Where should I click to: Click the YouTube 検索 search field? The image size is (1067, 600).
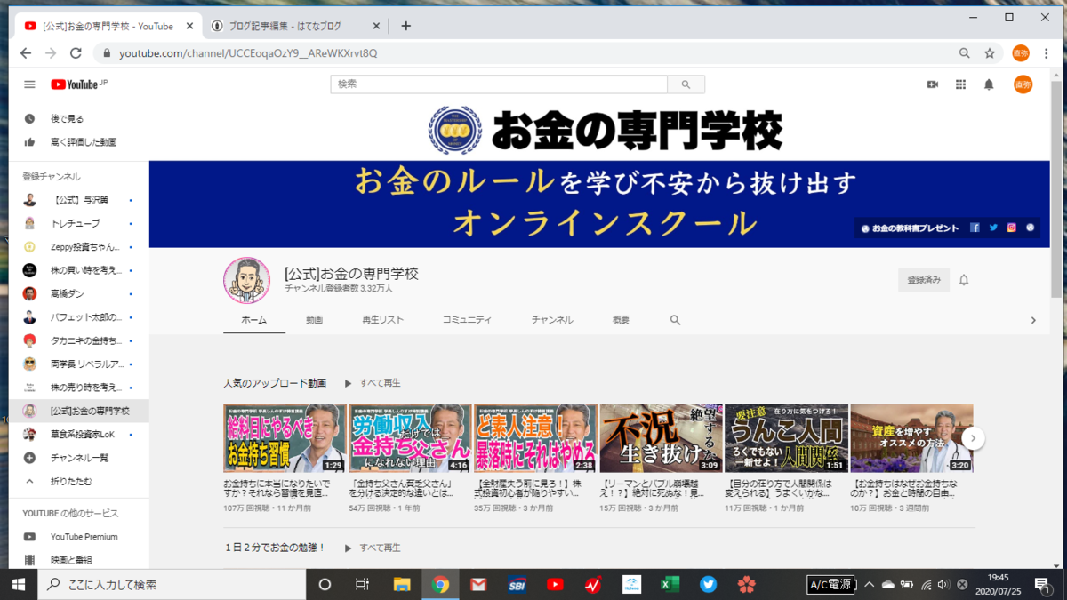[499, 84]
